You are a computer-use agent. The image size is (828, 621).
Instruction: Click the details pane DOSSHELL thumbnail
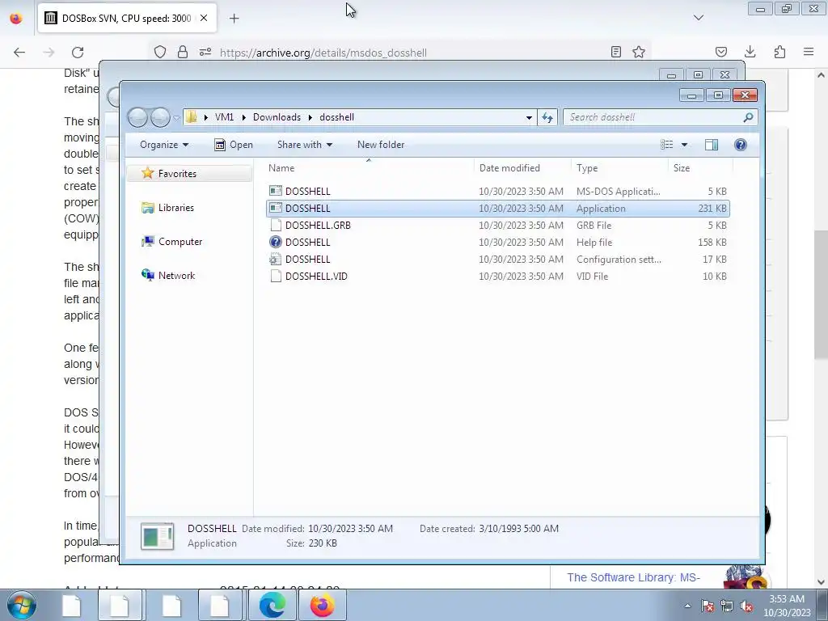click(158, 536)
